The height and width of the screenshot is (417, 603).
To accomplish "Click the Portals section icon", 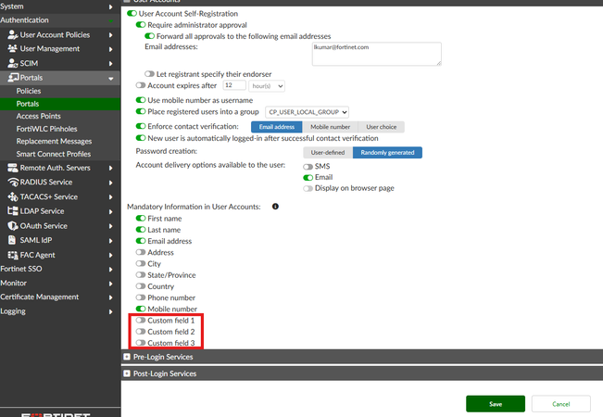I will (x=14, y=78).
